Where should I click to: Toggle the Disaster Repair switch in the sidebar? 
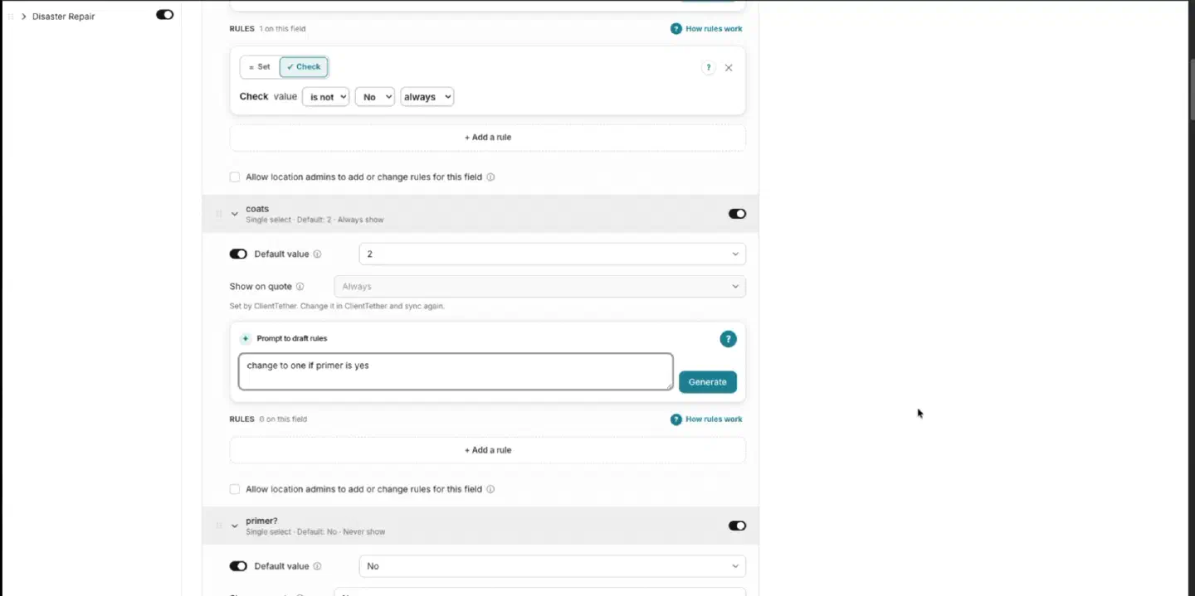pos(164,15)
